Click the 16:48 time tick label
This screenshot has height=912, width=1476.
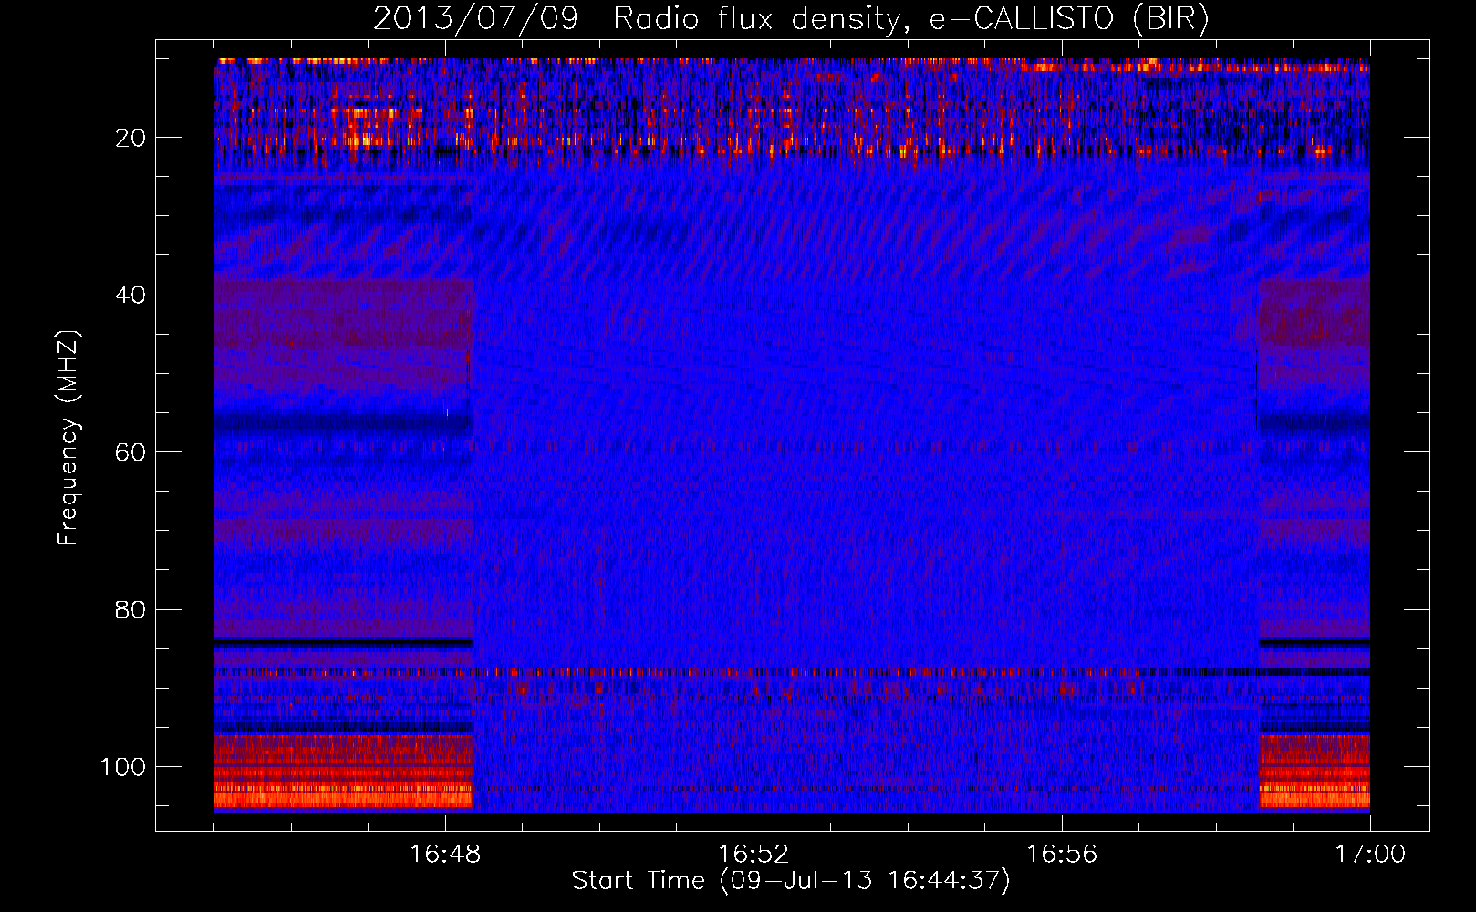[445, 854]
